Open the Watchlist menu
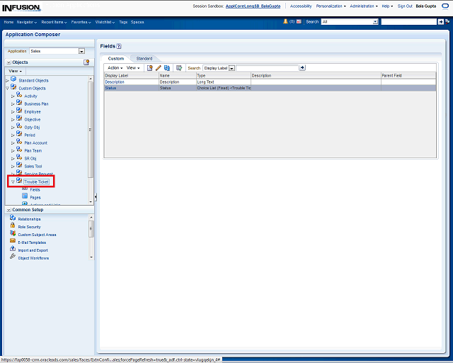The image size is (453, 363). coord(105,22)
